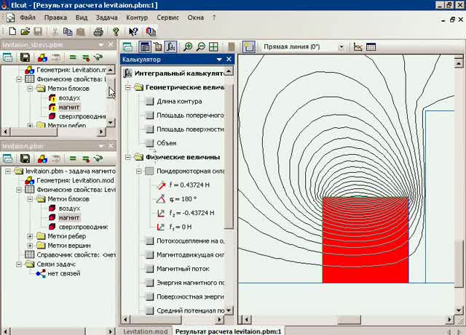Collapse the 'Физические величины' tree node
466x335 pixels.
(x=130, y=157)
